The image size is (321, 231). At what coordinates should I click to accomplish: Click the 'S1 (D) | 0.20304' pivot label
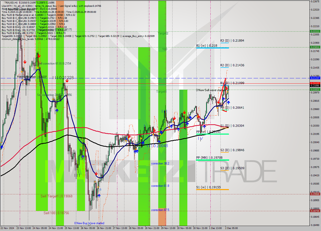[x=232, y=126]
